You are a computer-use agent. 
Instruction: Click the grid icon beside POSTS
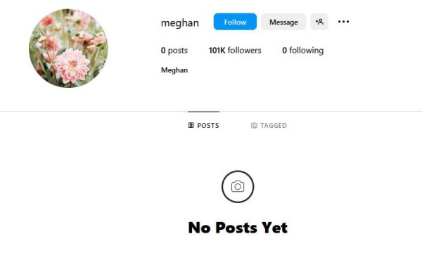tap(191, 125)
